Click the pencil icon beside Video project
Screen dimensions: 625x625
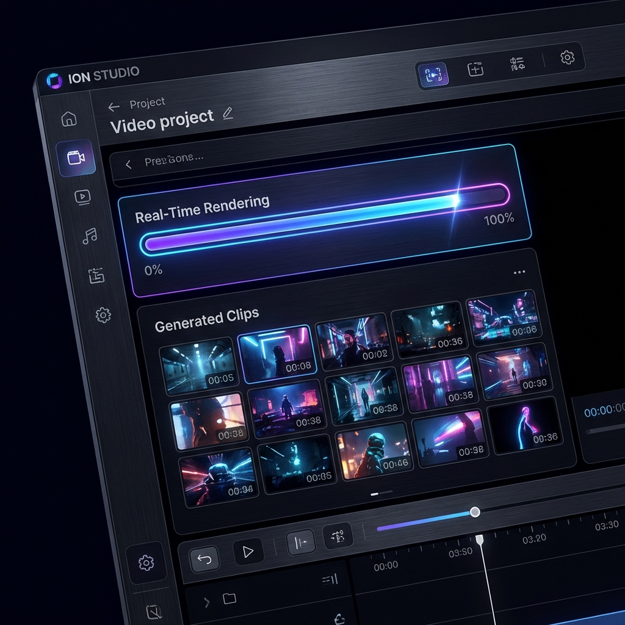(228, 112)
